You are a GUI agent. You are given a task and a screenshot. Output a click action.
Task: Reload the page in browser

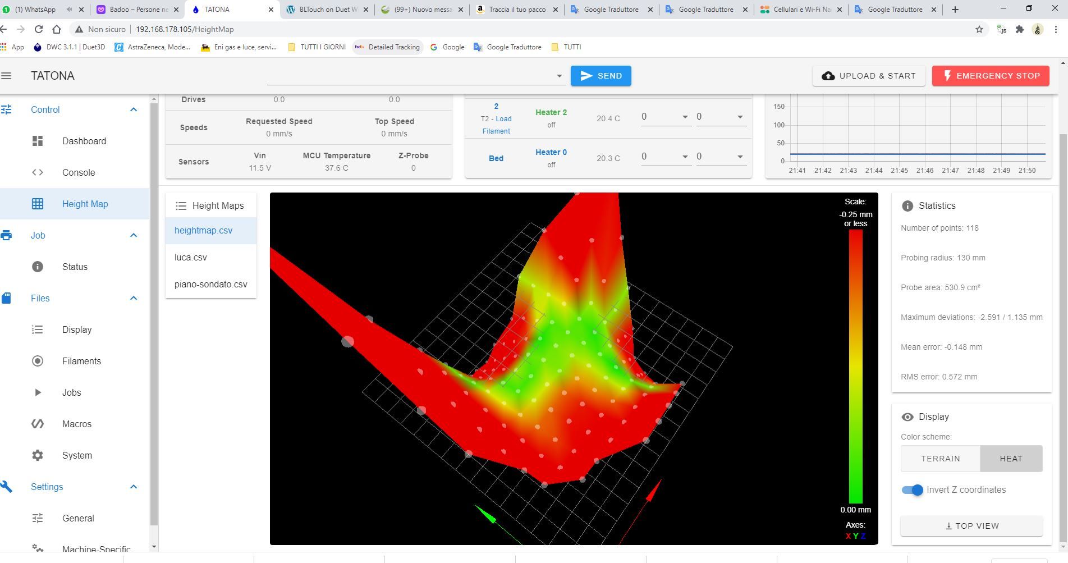[39, 29]
